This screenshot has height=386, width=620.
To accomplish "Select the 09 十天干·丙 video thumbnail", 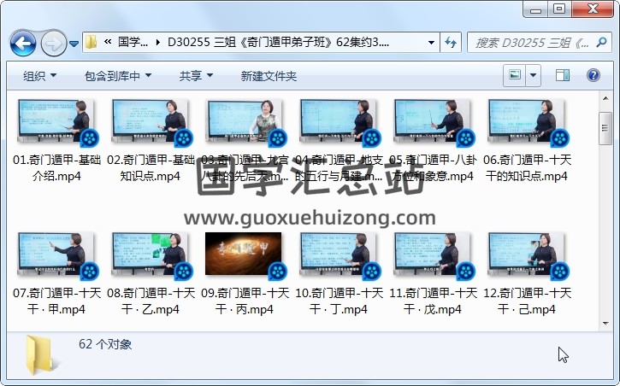I will (245, 255).
